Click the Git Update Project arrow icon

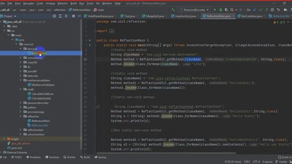tap(255, 10)
